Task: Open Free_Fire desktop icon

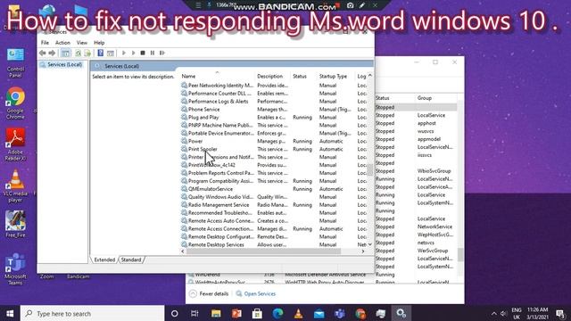Action: click(15, 224)
